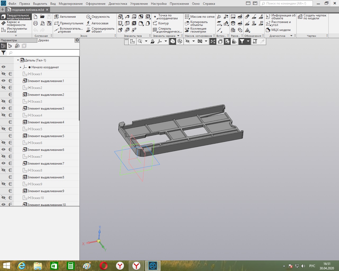Image resolution: width=339 pixels, height=271 pixels.
Task: Click the extrusion element icon in Элементы тела
Action: (x=121, y=17)
